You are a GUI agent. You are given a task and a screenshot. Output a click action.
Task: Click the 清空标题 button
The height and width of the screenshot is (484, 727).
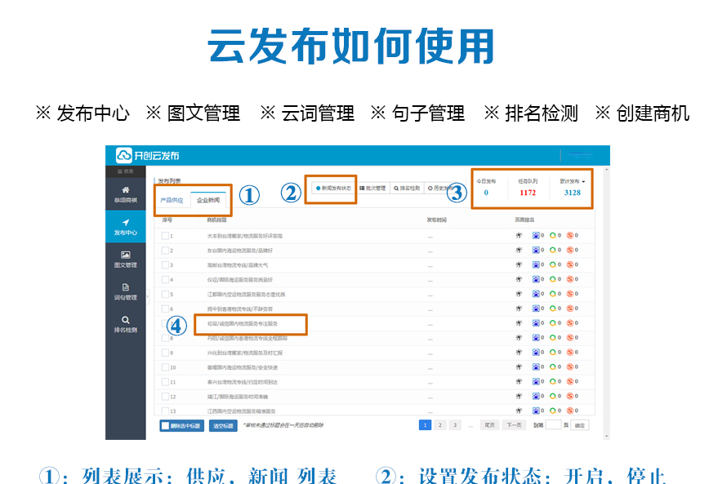click(223, 425)
